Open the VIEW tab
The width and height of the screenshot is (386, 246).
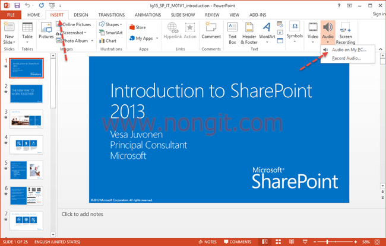tap(235, 15)
